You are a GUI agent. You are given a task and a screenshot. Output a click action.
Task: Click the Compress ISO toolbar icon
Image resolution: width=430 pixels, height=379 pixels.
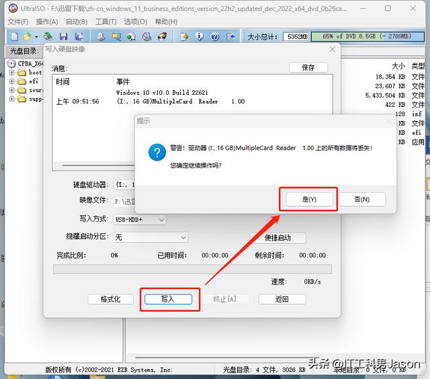tap(116, 36)
